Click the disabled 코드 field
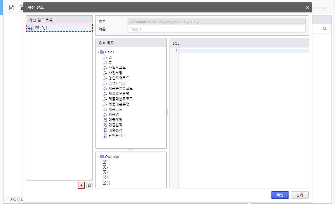The width and height of the screenshot is (335, 204). coord(216,22)
